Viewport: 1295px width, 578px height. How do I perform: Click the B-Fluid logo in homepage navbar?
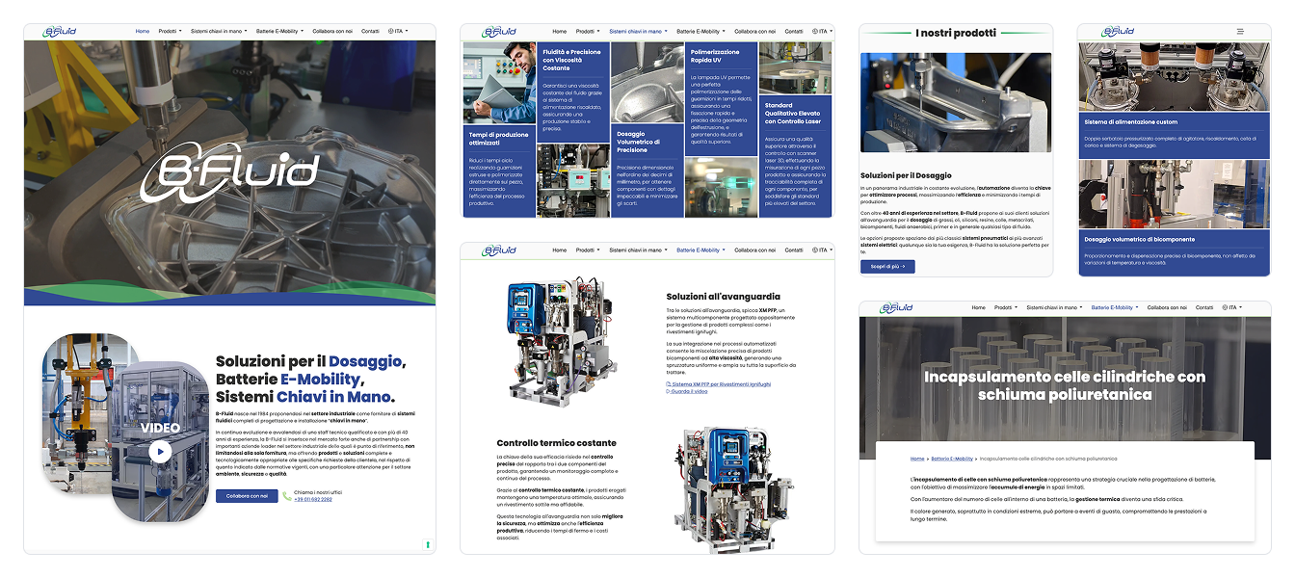tap(60, 32)
